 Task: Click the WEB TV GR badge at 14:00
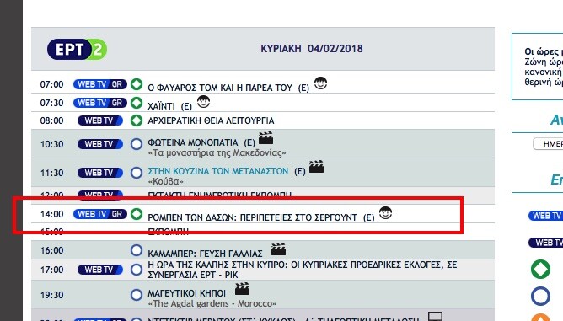coord(99,214)
